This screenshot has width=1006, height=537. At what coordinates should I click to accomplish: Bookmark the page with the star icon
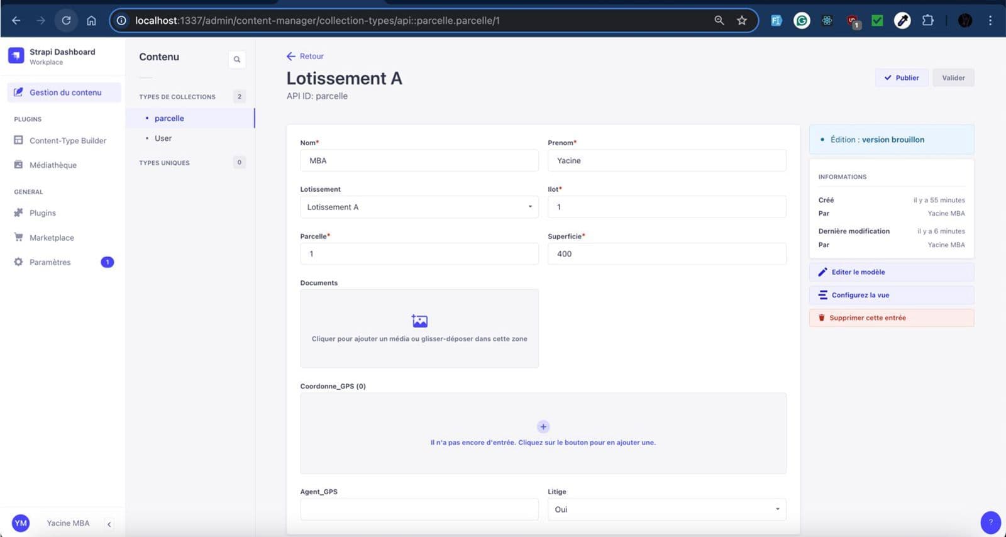coord(742,21)
